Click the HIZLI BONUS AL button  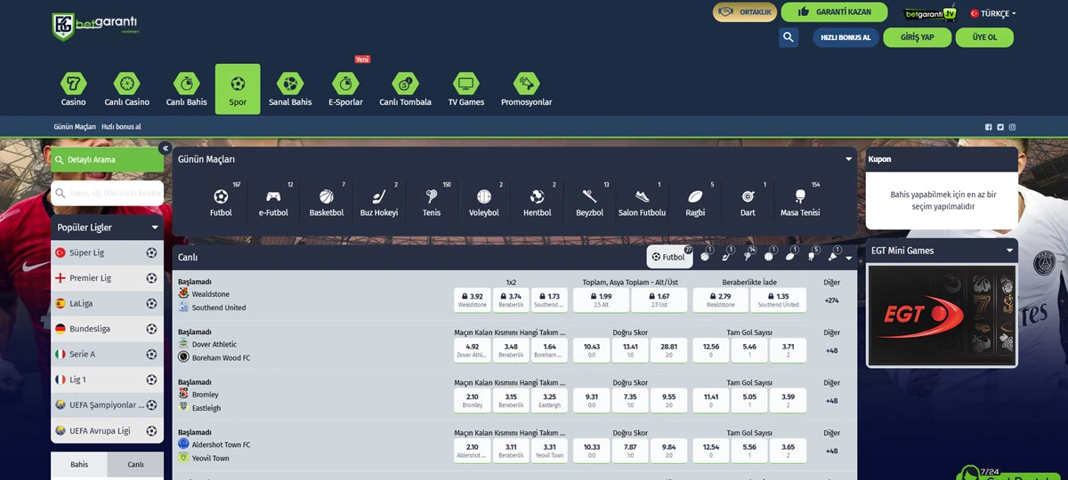(845, 37)
